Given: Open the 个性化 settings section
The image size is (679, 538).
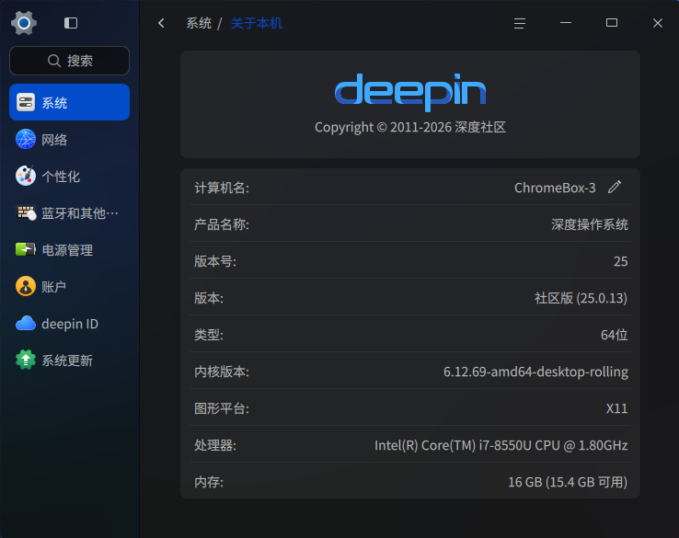Looking at the screenshot, I should click(x=69, y=177).
